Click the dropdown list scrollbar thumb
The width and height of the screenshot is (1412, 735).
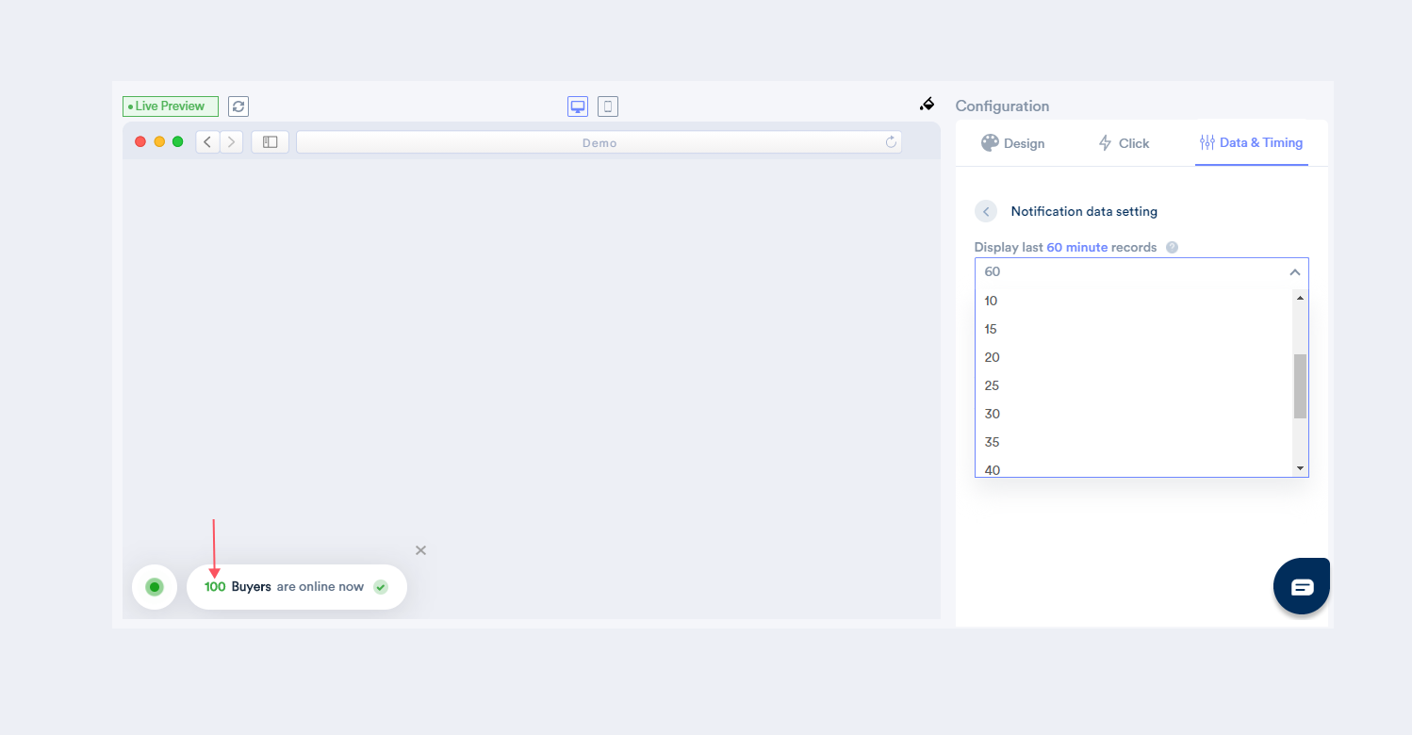point(1300,386)
